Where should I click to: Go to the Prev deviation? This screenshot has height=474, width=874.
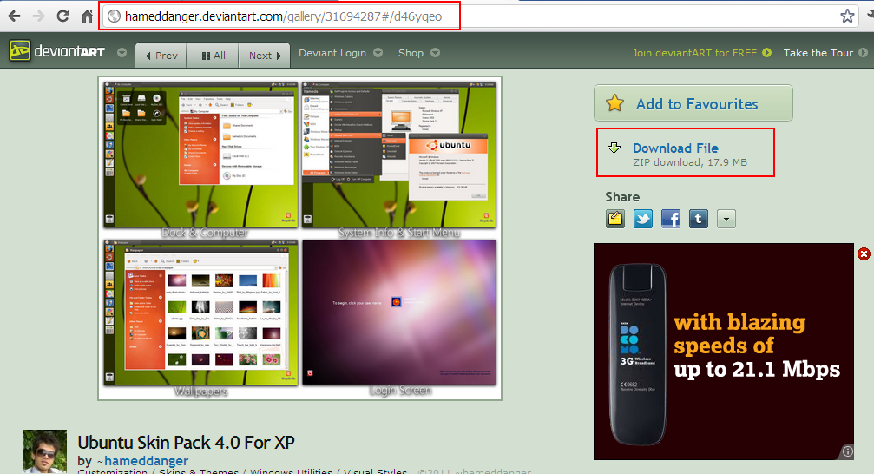[x=161, y=56]
